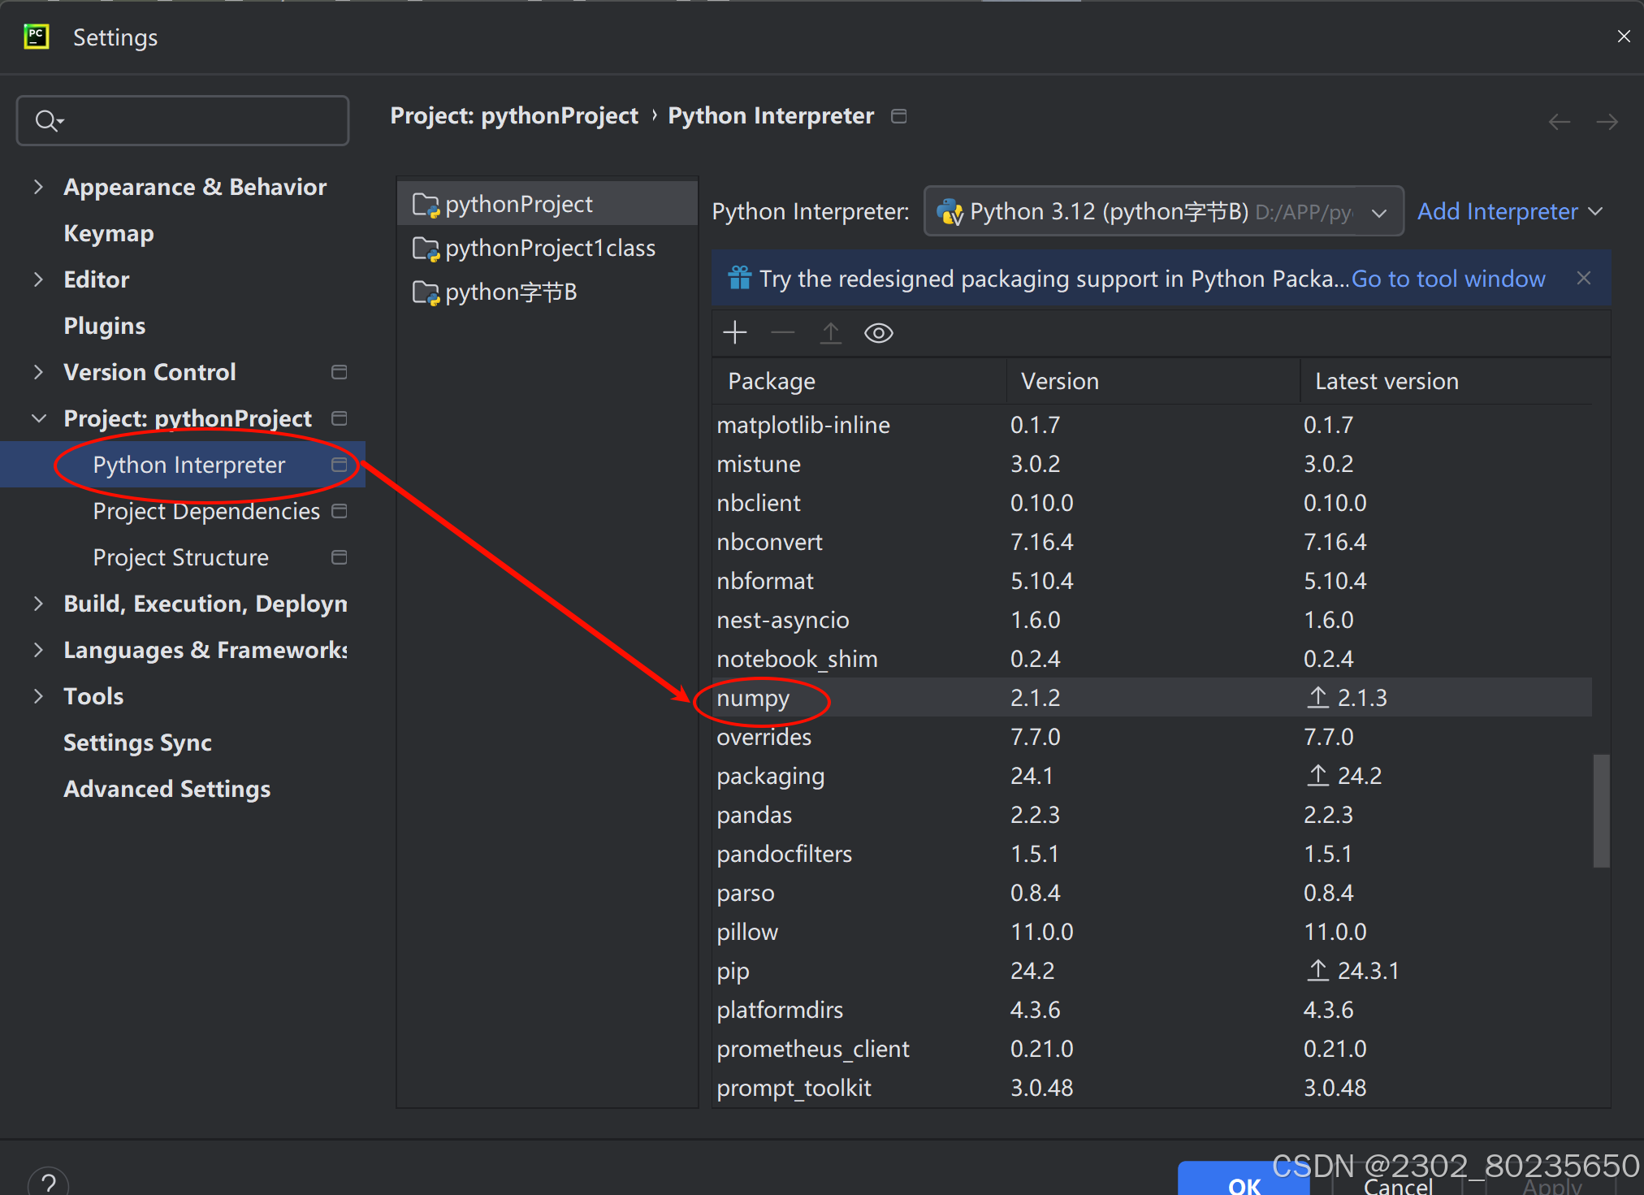Click project-level icon next to Version Control

(x=340, y=372)
